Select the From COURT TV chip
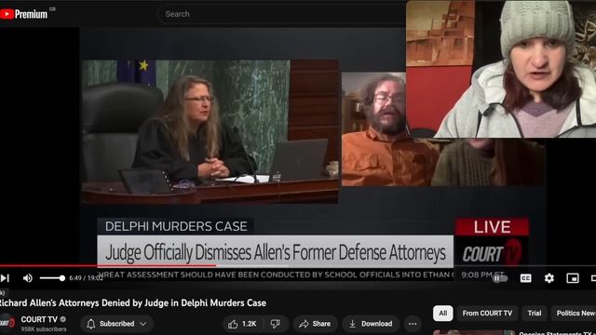This screenshot has width=596, height=335. click(487, 314)
